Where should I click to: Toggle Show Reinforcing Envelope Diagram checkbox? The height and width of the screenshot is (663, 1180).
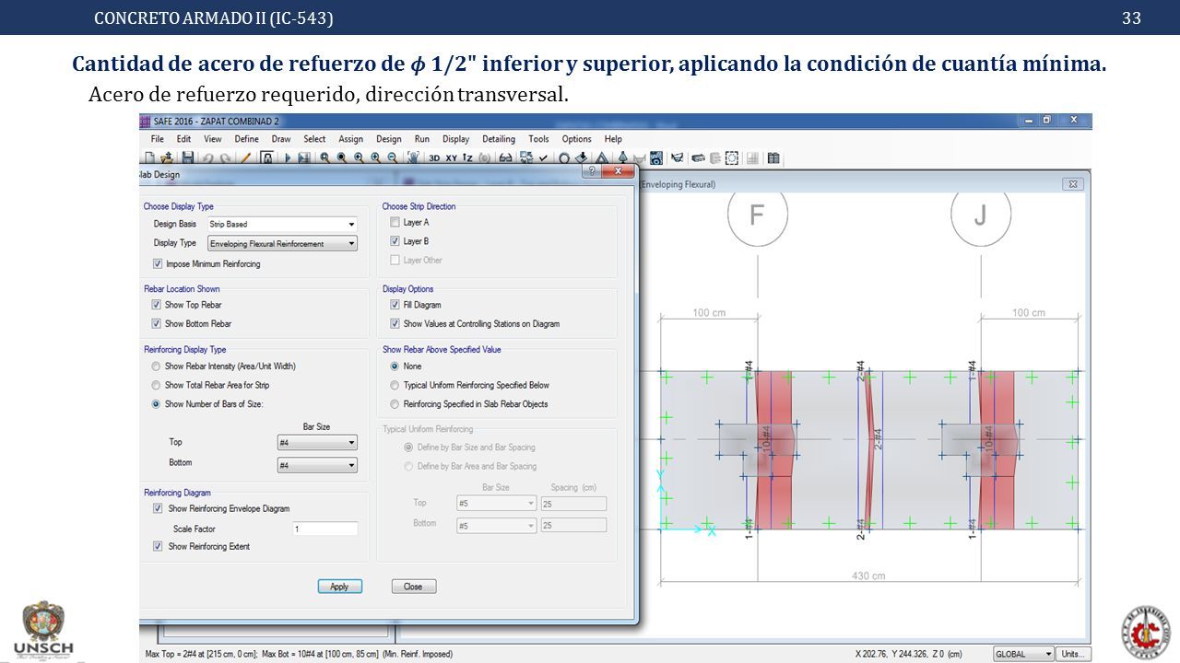158,508
